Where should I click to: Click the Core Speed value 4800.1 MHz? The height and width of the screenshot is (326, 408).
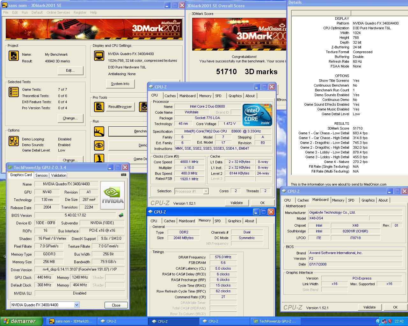tap(189, 162)
